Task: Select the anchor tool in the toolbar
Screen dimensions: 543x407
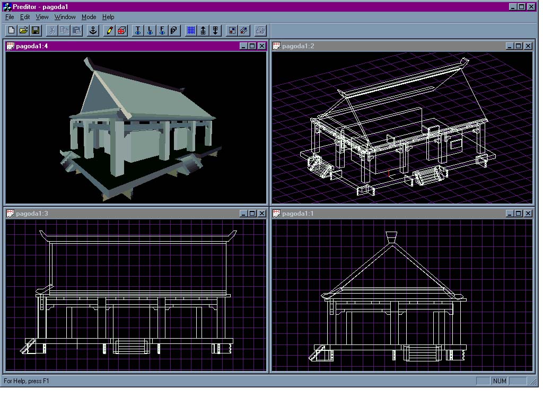Action: [93, 30]
